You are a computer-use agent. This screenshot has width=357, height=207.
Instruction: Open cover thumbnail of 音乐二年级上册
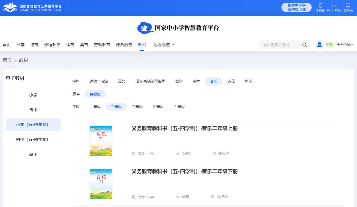pos(101,141)
